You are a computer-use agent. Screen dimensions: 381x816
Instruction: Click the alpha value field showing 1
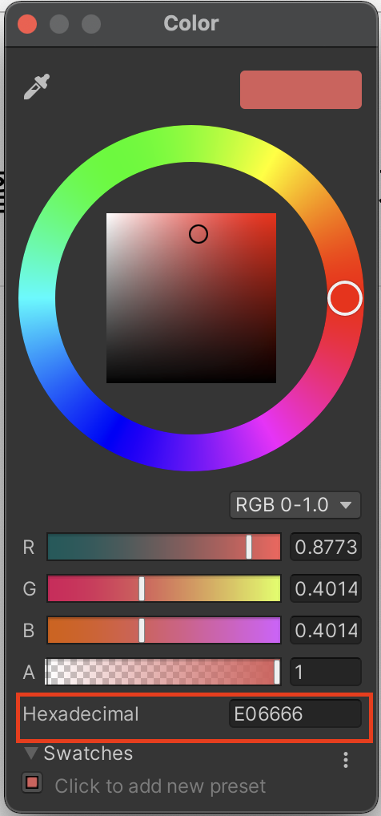tap(326, 672)
